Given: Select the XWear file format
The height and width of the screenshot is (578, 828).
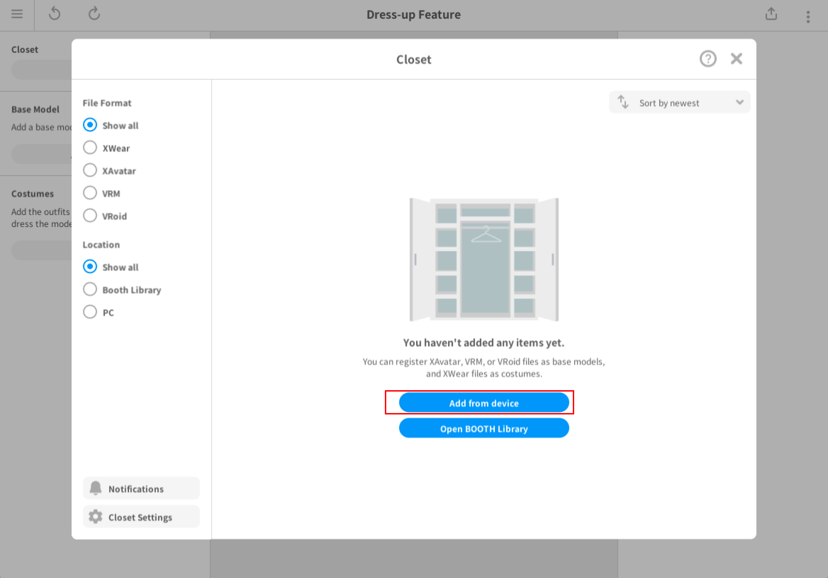Looking at the screenshot, I should (90, 148).
